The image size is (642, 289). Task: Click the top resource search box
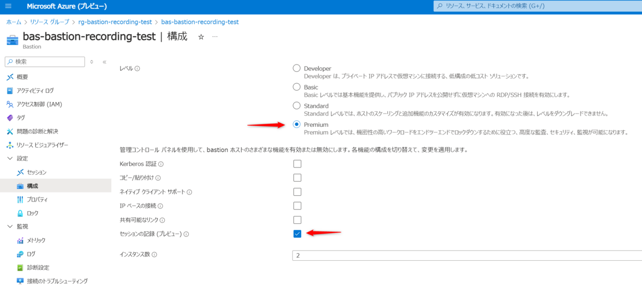(x=537, y=6)
